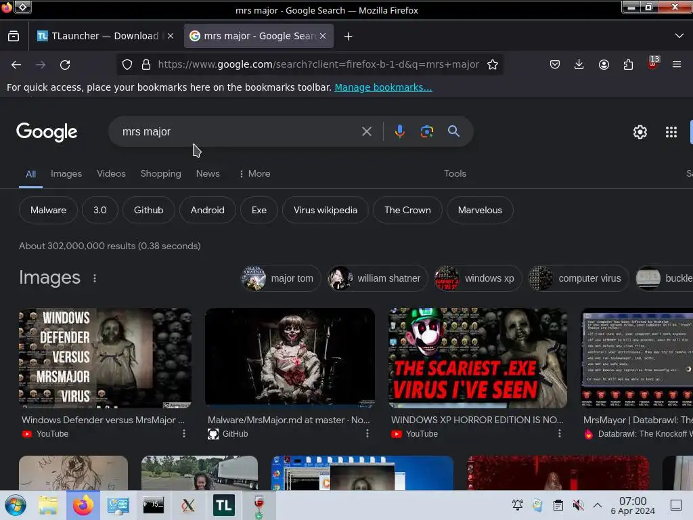The width and height of the screenshot is (693, 520).
Task: Open the Firefox hamburger application menu
Action: click(x=677, y=64)
